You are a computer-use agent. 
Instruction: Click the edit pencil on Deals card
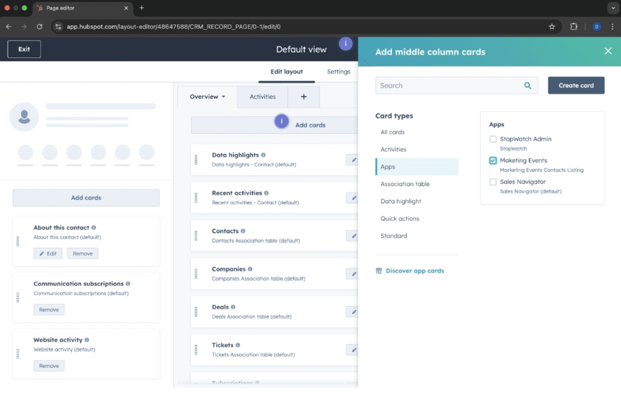click(352, 311)
